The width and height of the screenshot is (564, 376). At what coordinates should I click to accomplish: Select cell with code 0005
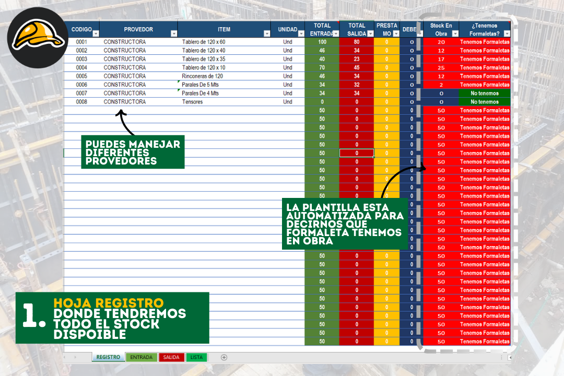click(x=81, y=76)
